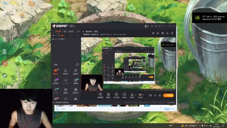Toggle the blue switch in the browser window
The image size is (227, 128).
coord(167,109)
